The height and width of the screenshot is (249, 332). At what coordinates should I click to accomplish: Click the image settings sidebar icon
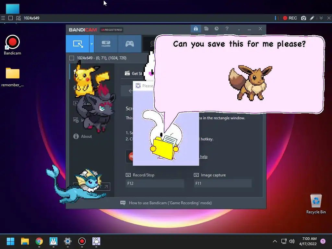[76, 120]
